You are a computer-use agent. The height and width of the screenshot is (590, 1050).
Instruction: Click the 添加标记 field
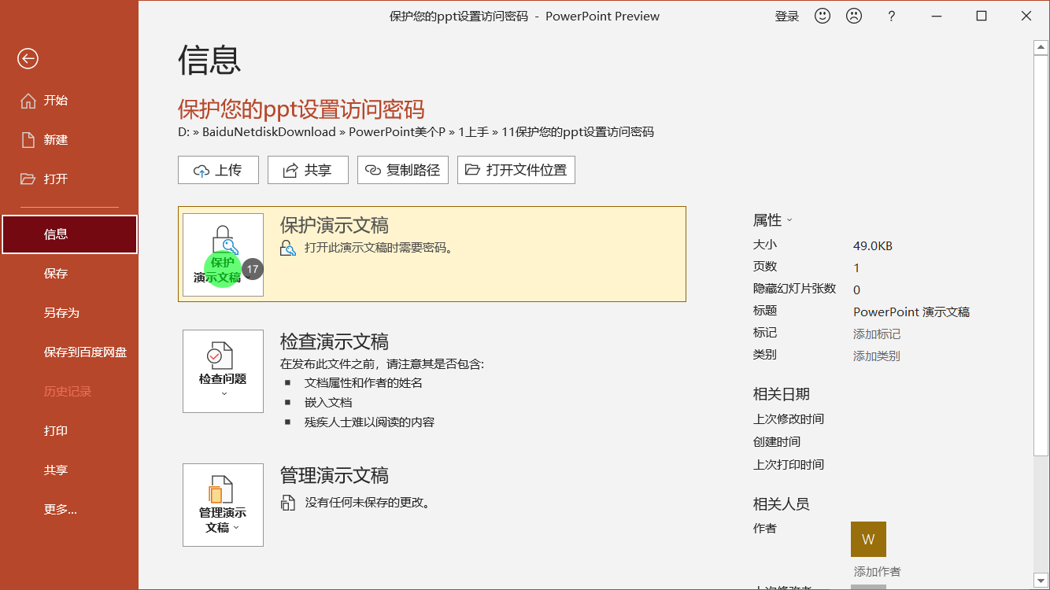877,334
